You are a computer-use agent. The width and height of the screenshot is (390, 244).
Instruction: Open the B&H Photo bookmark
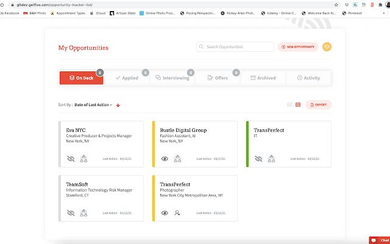[35, 13]
